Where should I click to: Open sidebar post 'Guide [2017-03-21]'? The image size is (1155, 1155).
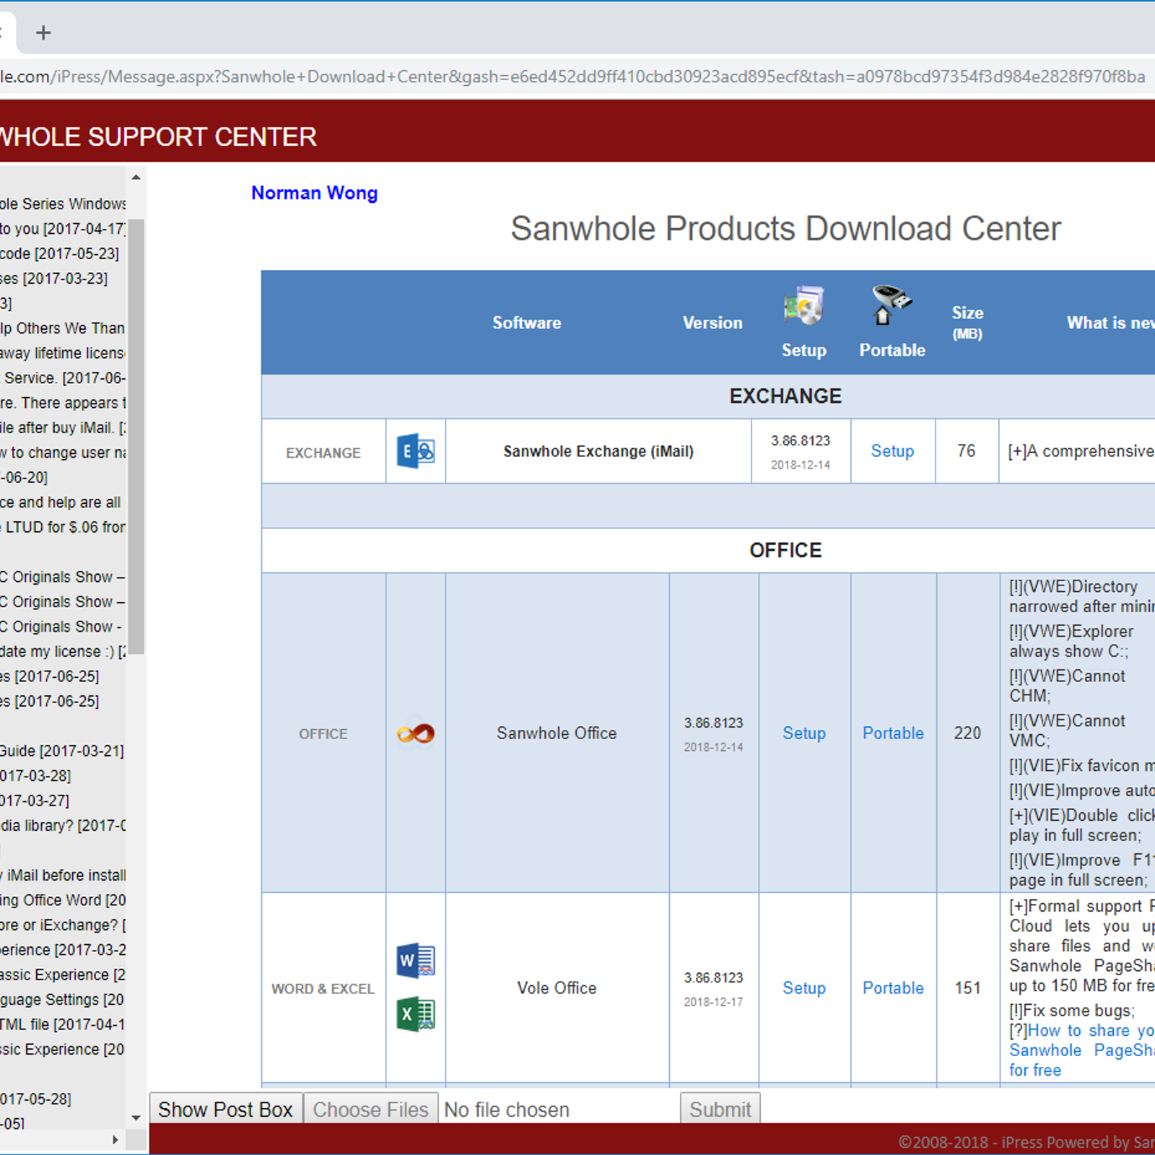click(x=62, y=751)
